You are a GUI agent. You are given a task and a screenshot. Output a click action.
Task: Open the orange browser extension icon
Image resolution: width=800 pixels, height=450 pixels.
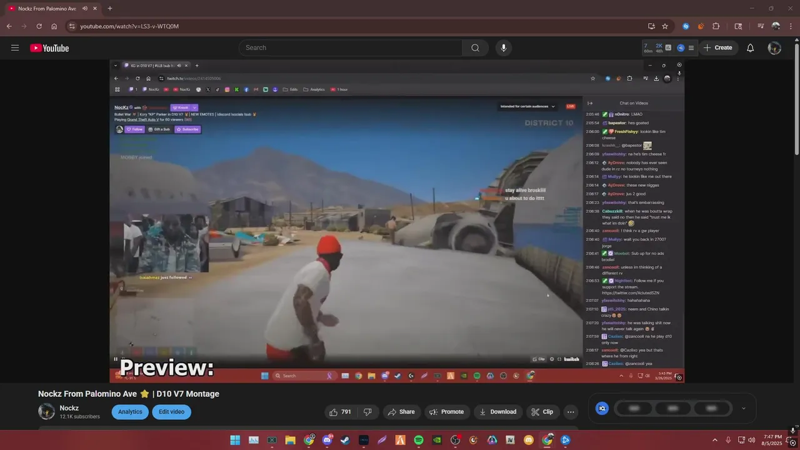pos(701,26)
